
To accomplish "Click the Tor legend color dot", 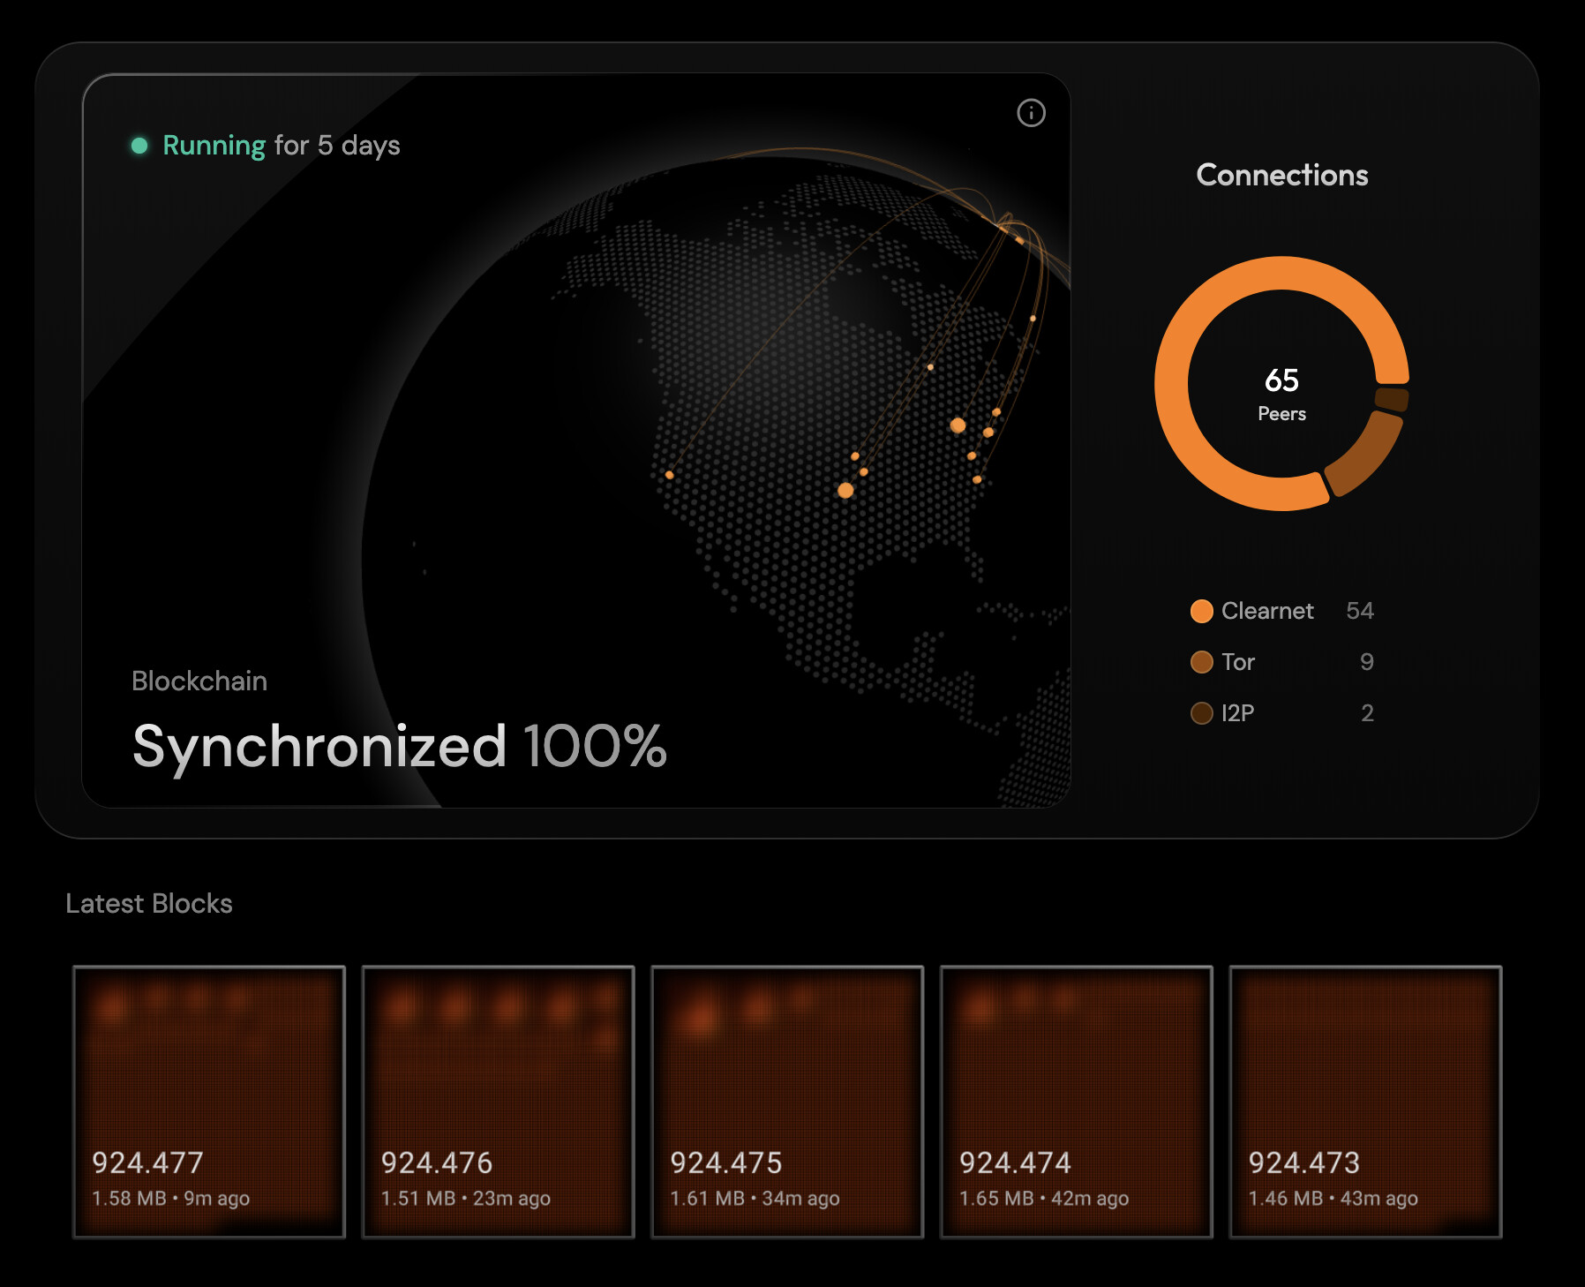I will (x=1201, y=662).
